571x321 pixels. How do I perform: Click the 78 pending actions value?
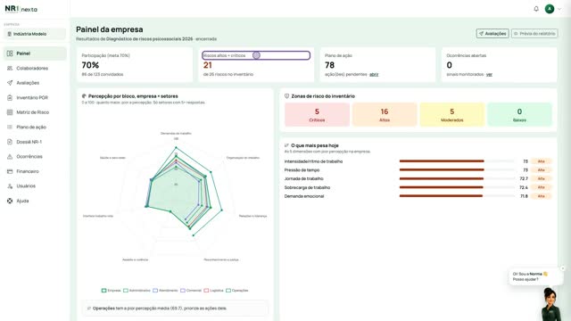click(x=329, y=65)
